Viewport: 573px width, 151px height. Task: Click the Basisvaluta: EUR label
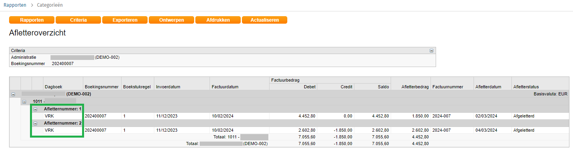[550, 94]
